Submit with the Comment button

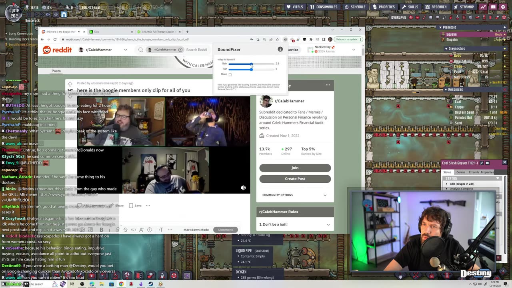coord(225,230)
